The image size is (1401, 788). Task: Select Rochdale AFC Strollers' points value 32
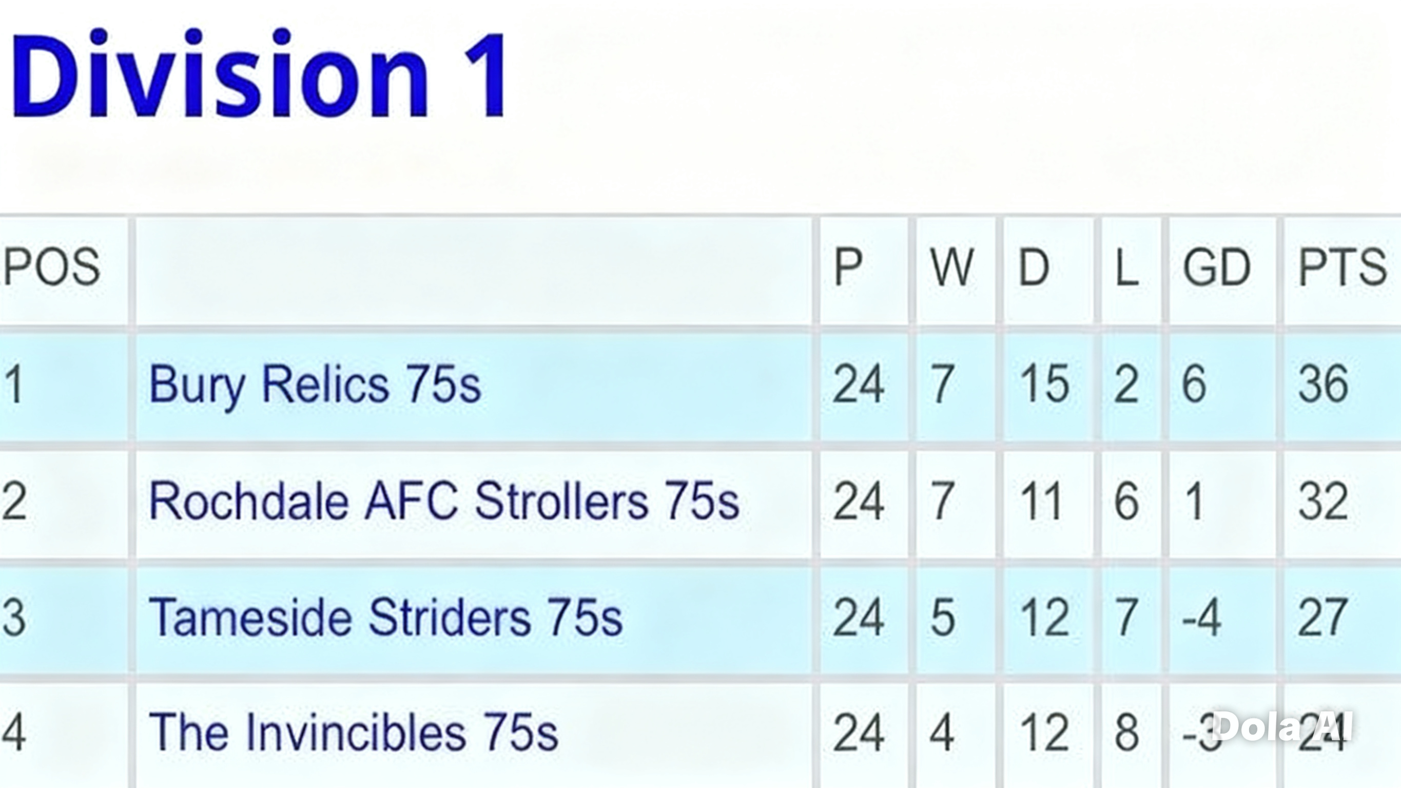(1323, 501)
